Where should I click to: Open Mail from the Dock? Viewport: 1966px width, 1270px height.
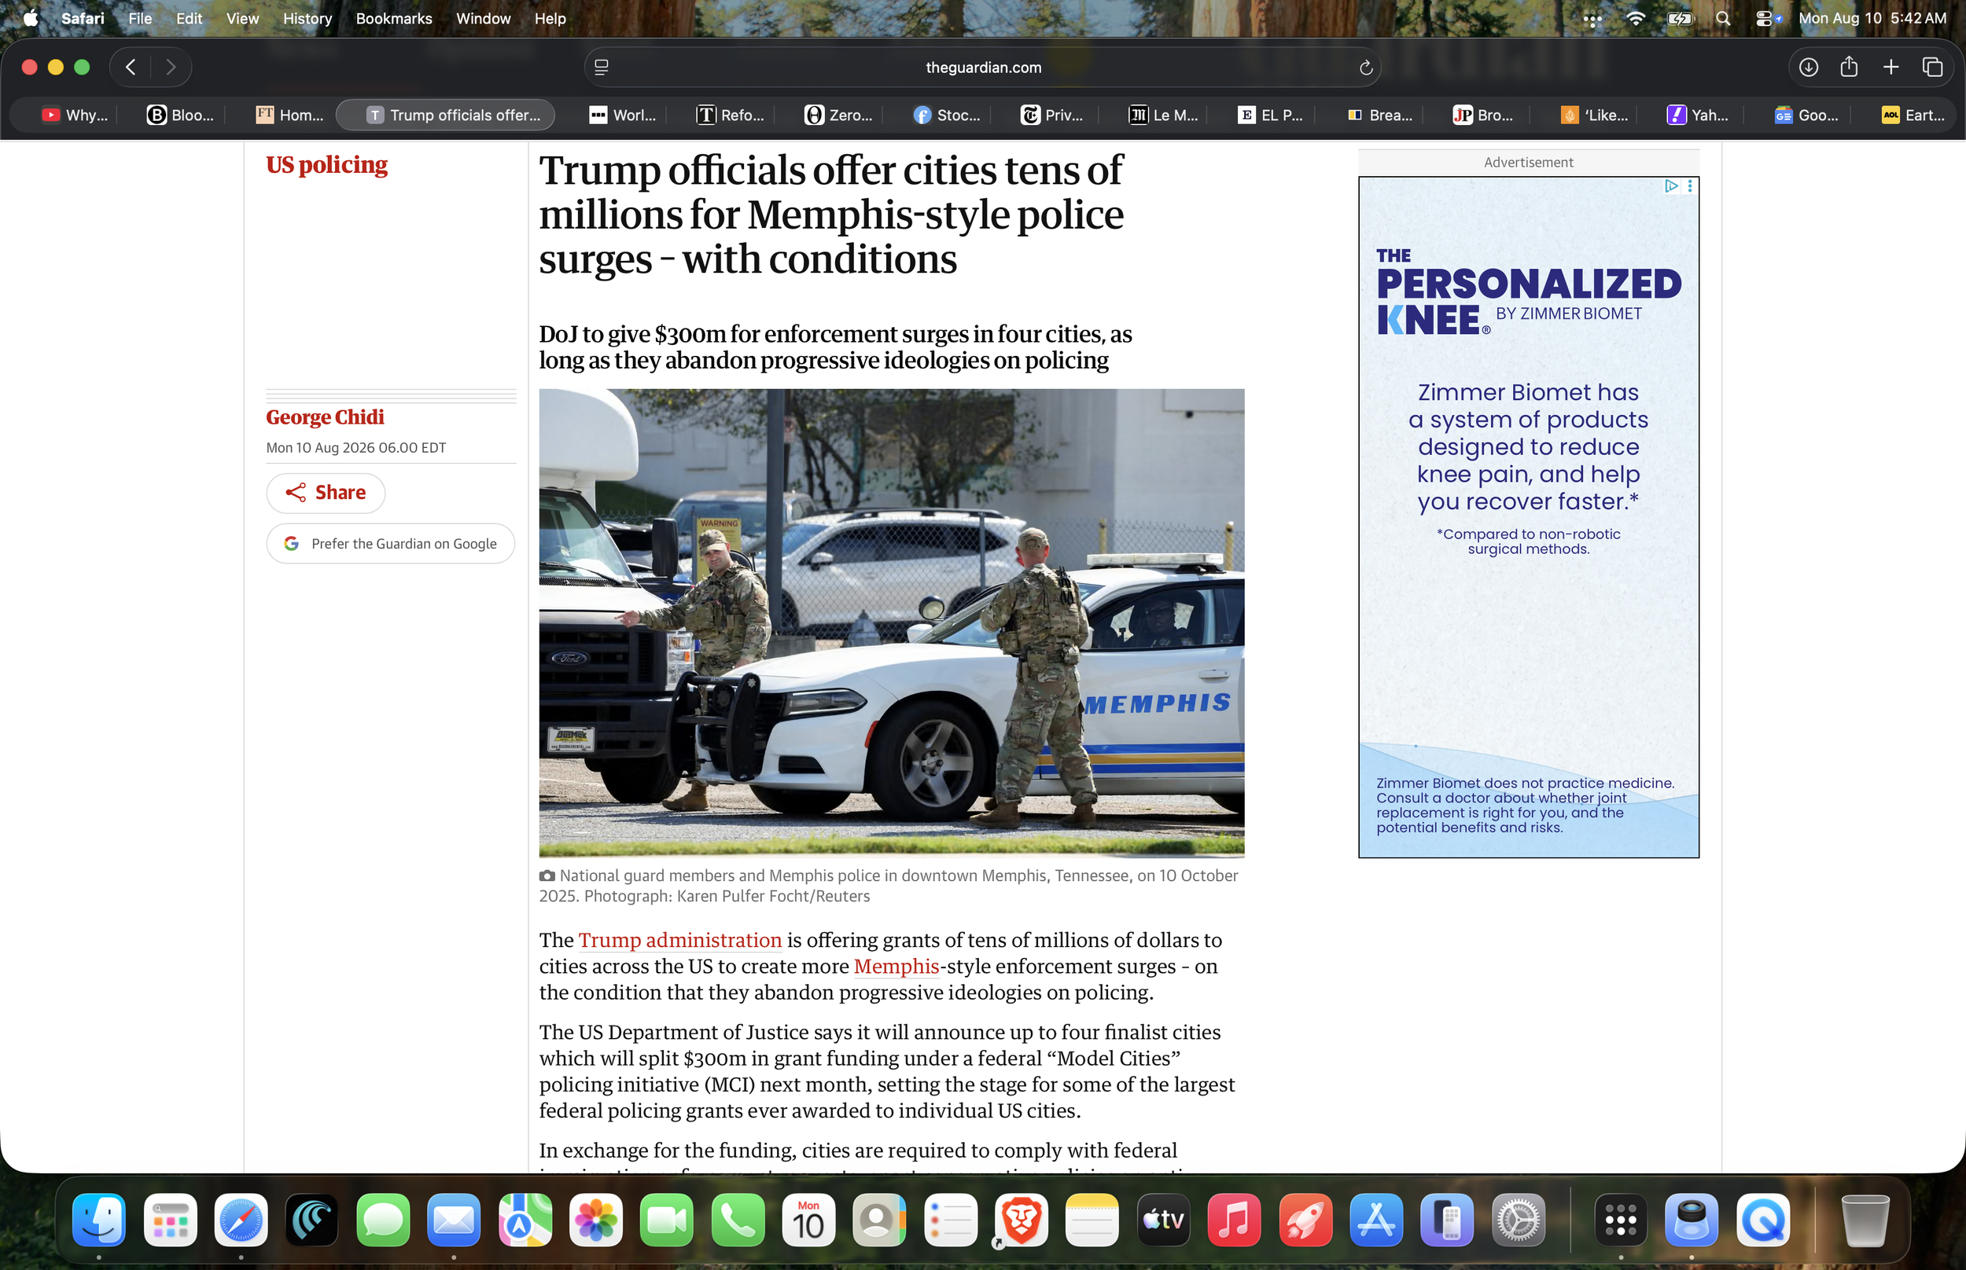(454, 1219)
